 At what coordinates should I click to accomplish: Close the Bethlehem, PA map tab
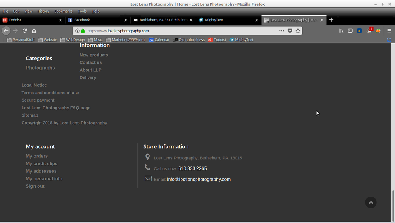(x=191, y=20)
